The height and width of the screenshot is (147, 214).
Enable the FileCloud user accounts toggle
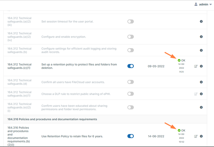(131, 82)
